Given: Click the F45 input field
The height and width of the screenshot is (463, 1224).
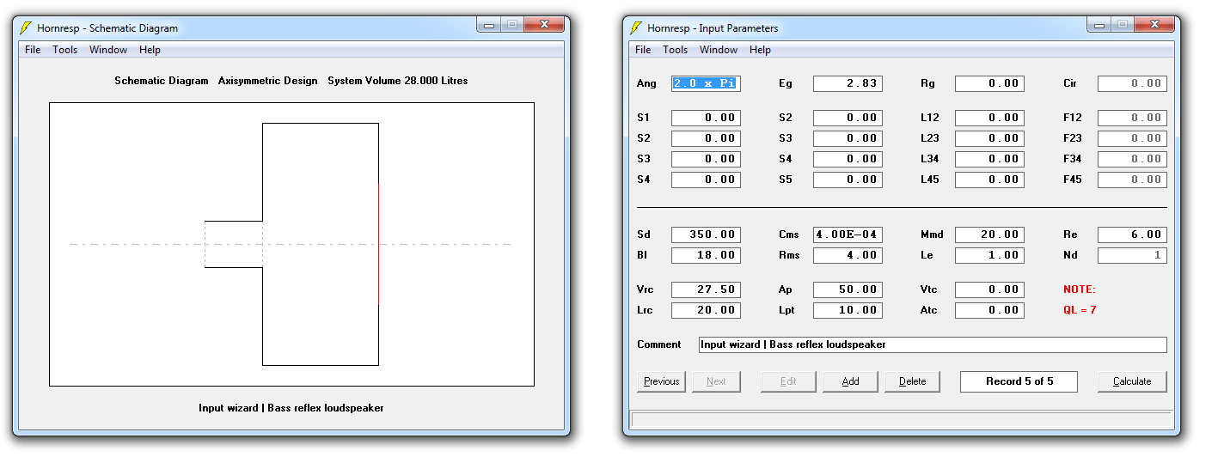Looking at the screenshot, I should point(1132,180).
